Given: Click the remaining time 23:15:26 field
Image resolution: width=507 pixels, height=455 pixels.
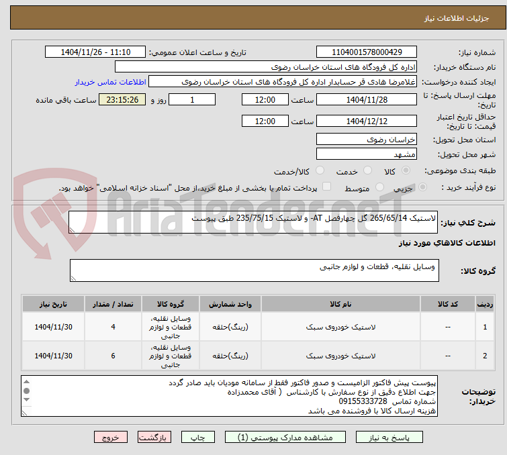Looking at the screenshot, I should [122, 99].
